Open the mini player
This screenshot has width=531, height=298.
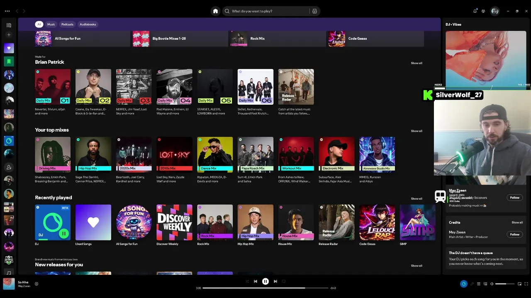pyautogui.click(x=519, y=284)
